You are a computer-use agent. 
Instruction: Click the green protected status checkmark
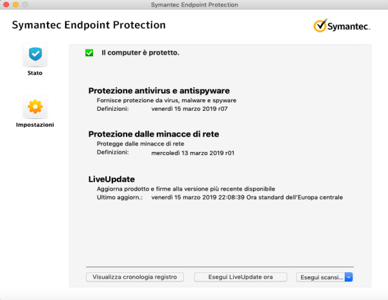89,53
